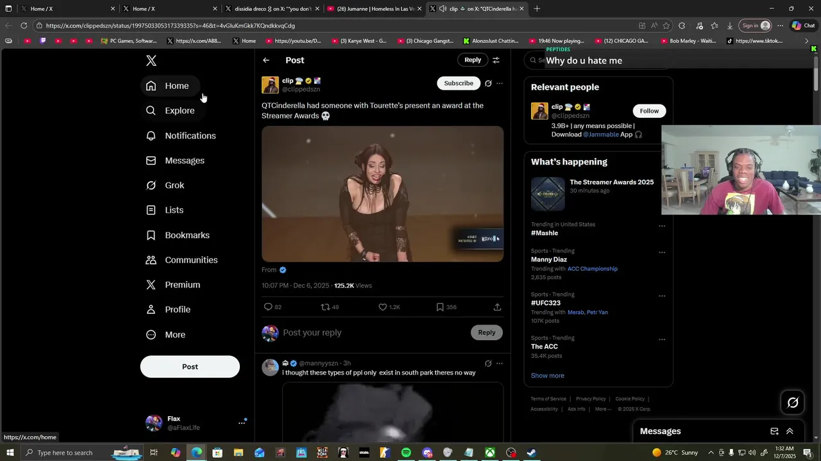
Task: Open Steam from taskbar
Action: click(x=531, y=453)
